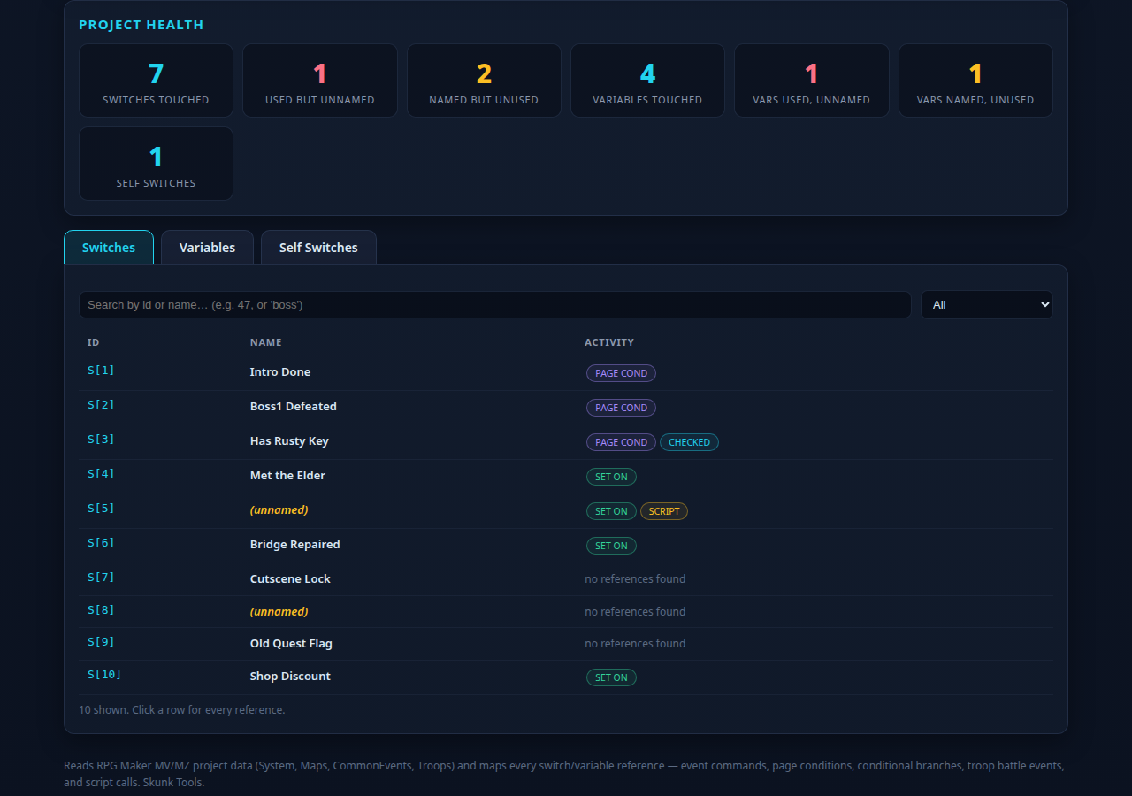Click the Met the Elder switch name
The height and width of the screenshot is (796, 1132).
pyautogui.click(x=287, y=476)
